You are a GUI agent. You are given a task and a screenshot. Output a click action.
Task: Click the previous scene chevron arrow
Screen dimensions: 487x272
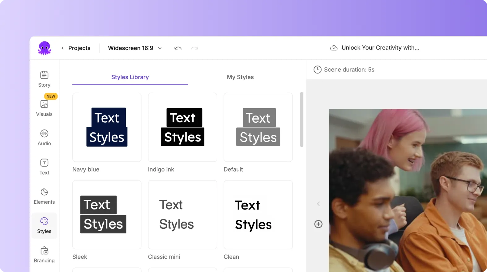point(318,204)
